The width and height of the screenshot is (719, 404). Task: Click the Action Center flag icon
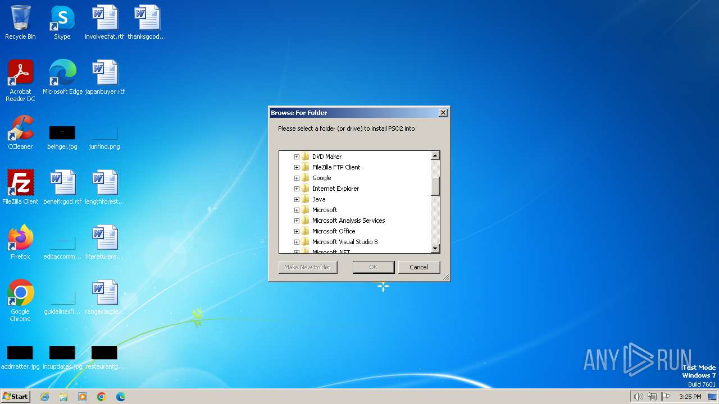coord(666,397)
